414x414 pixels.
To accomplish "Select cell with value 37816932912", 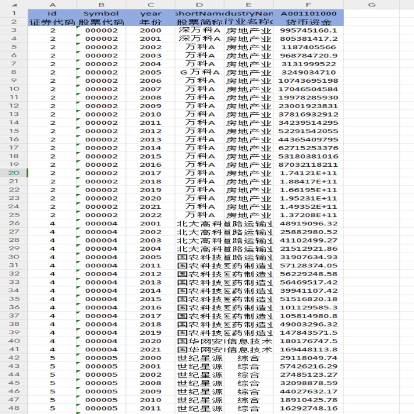I will pos(308,114).
